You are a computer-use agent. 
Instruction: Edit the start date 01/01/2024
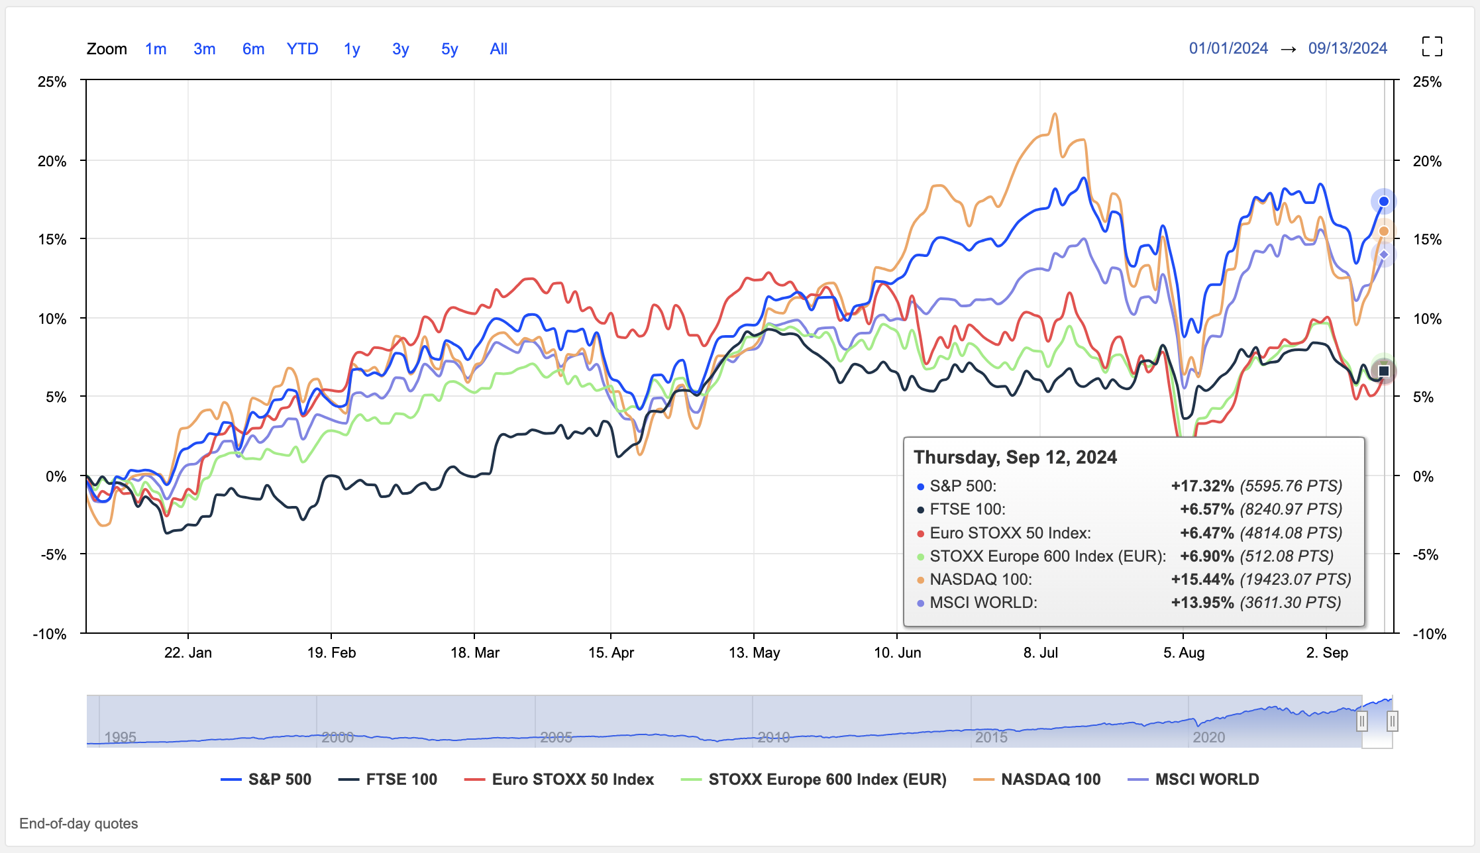(x=1228, y=48)
